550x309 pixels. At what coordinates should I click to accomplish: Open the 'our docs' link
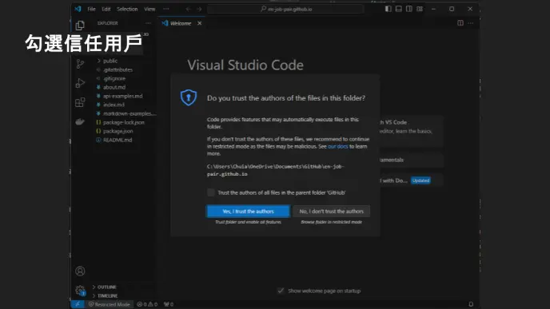click(x=338, y=146)
